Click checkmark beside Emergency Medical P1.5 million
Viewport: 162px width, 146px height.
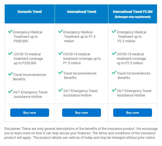coord(60,31)
